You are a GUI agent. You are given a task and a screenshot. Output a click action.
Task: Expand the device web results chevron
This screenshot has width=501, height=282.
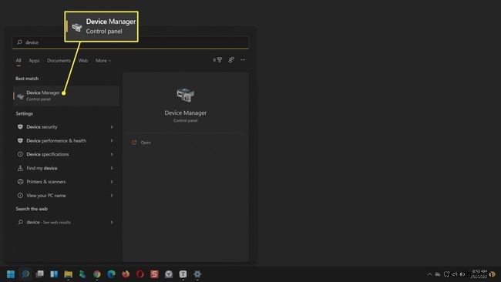(112, 222)
